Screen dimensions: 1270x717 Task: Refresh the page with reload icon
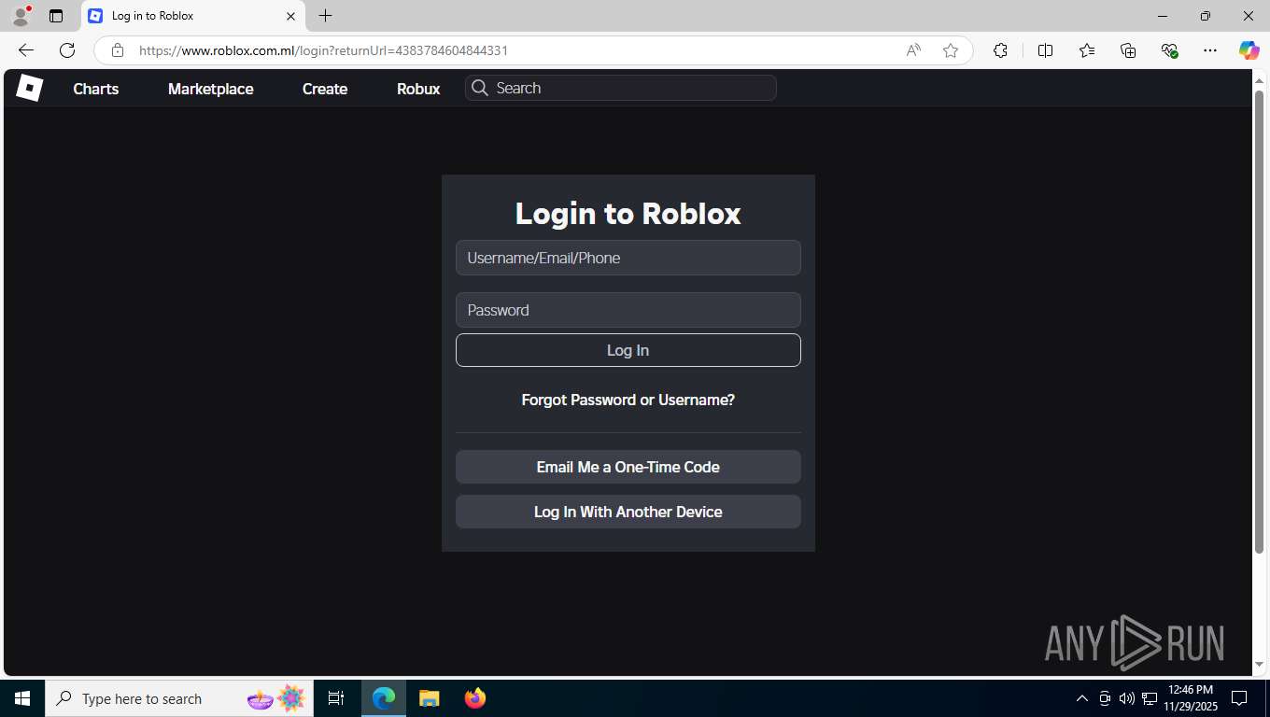pos(67,50)
